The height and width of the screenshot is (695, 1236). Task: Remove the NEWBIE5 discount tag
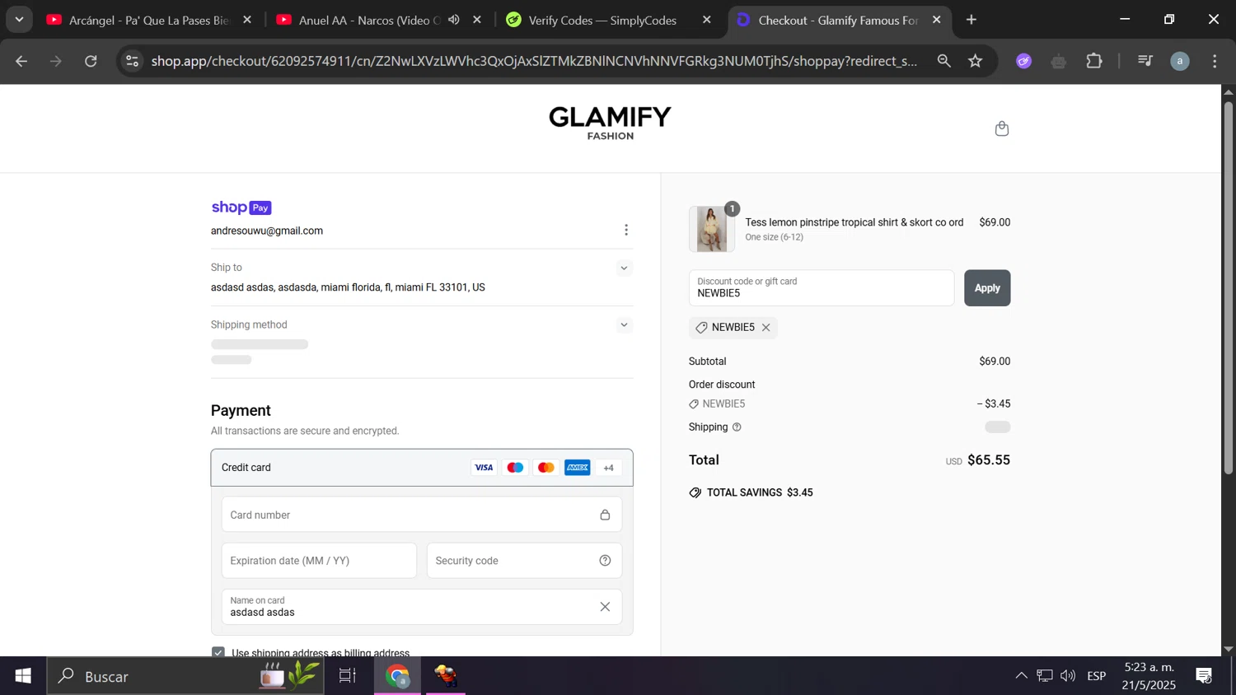[765, 328]
